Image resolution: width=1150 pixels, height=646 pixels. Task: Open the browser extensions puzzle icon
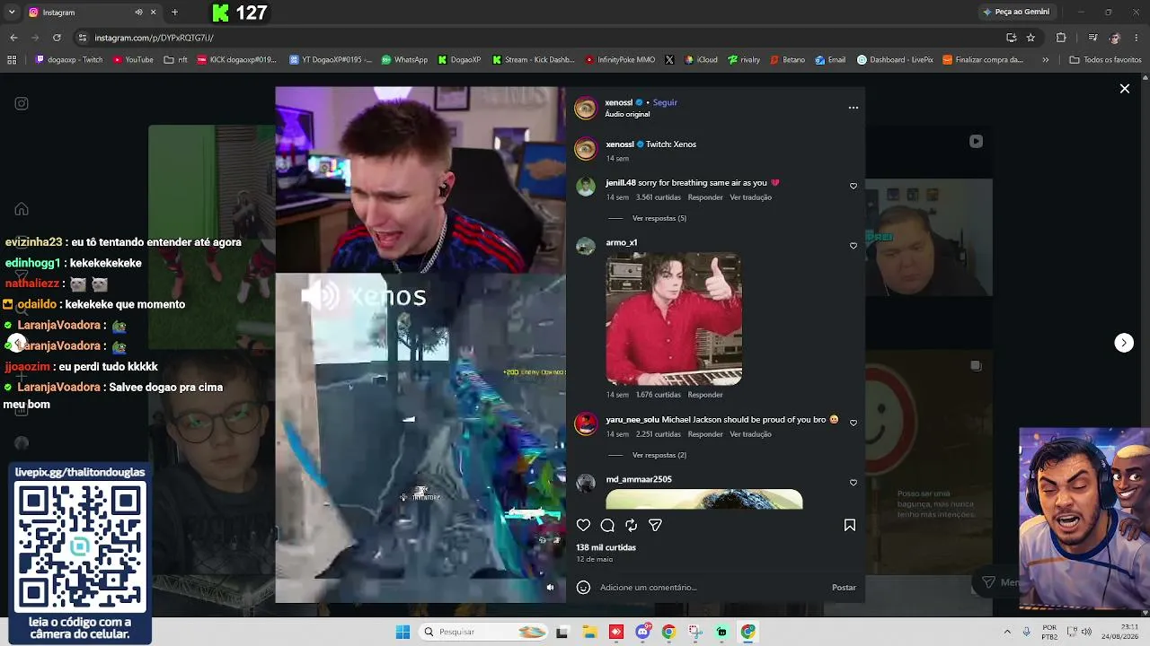tap(1061, 38)
